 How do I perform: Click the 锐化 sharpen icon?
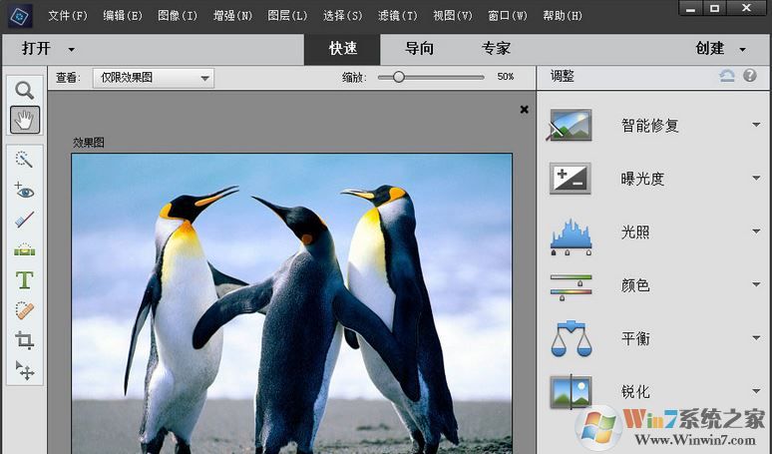[x=571, y=392]
